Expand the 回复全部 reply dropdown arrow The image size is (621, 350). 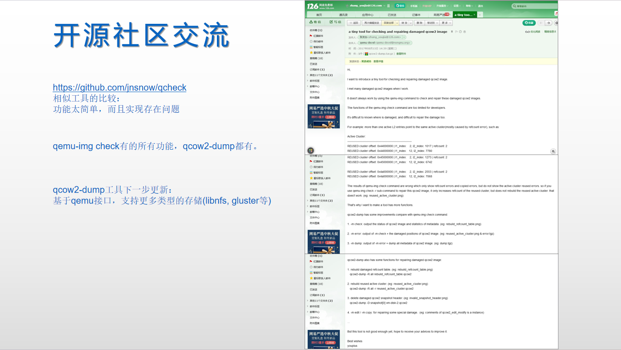click(x=397, y=23)
